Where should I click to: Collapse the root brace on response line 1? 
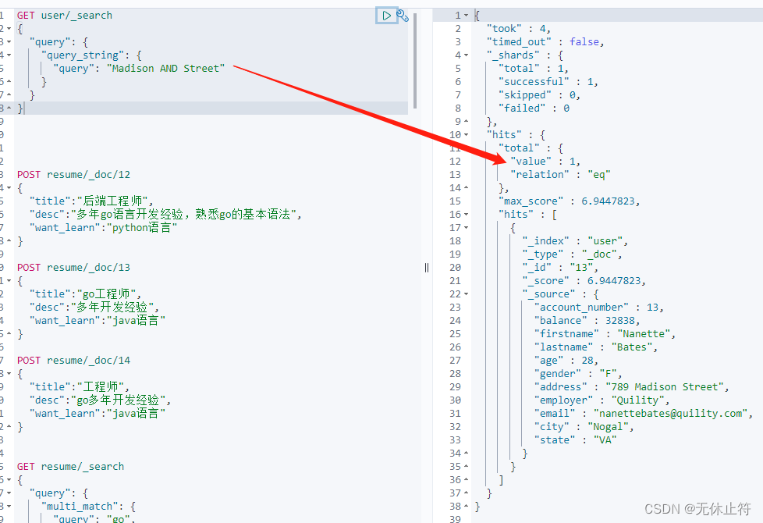click(x=467, y=16)
